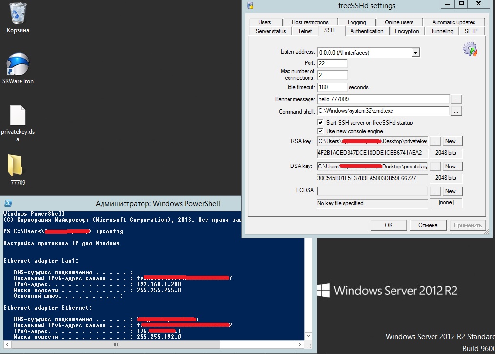The width and height of the screenshot is (495, 354).
Task: Click the PowerShell window title icon
Action: pos(8,203)
